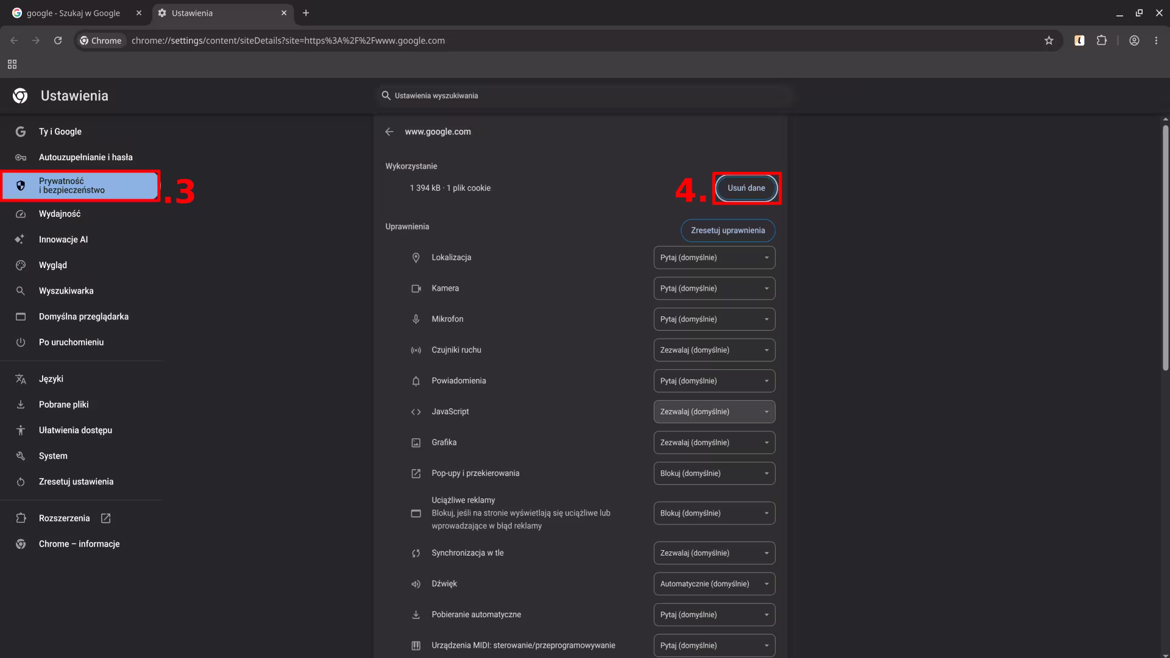The height and width of the screenshot is (658, 1170).
Task: Reload the page with refresh icon
Action: pyautogui.click(x=58, y=40)
